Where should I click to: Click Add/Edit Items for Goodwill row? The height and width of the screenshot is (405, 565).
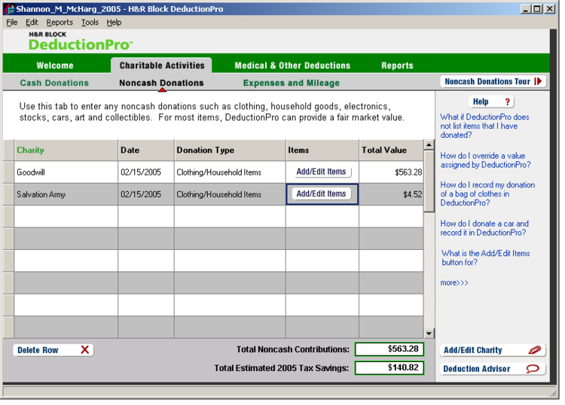click(321, 172)
